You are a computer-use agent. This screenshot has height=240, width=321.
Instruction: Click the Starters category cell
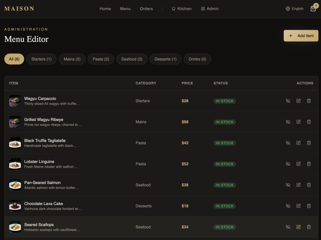click(143, 101)
